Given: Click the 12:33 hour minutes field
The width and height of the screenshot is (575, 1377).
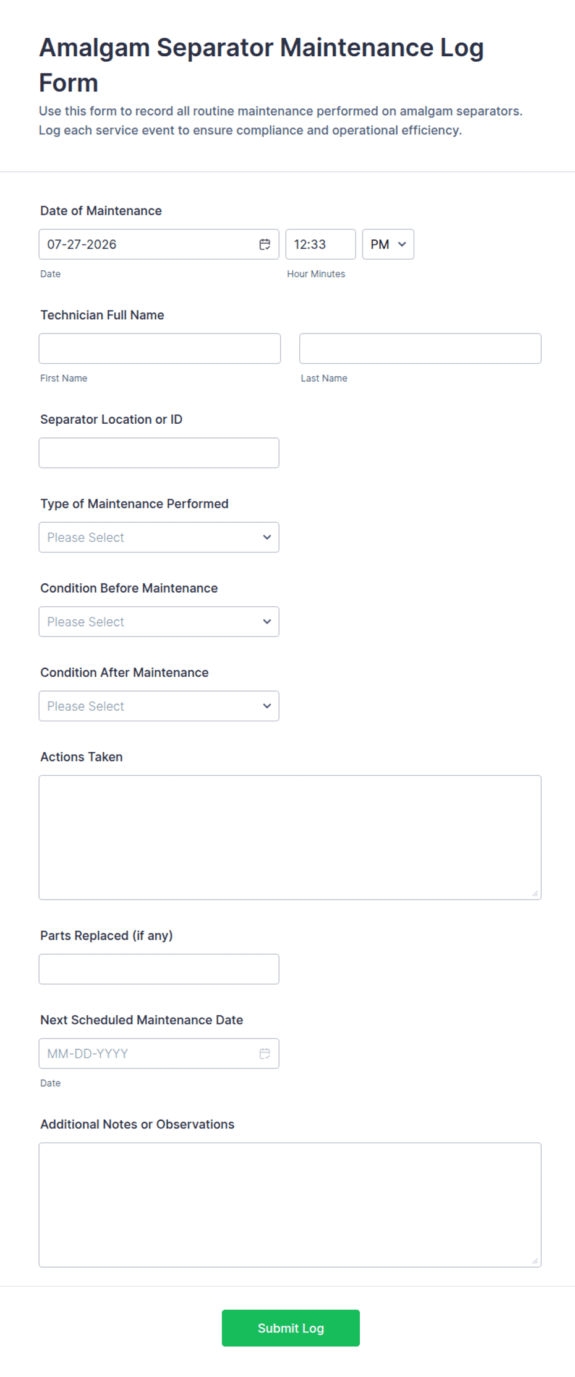Looking at the screenshot, I should (320, 244).
